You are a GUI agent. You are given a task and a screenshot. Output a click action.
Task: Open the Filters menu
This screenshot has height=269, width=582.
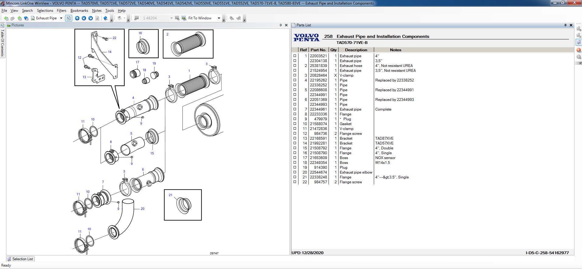(x=61, y=11)
